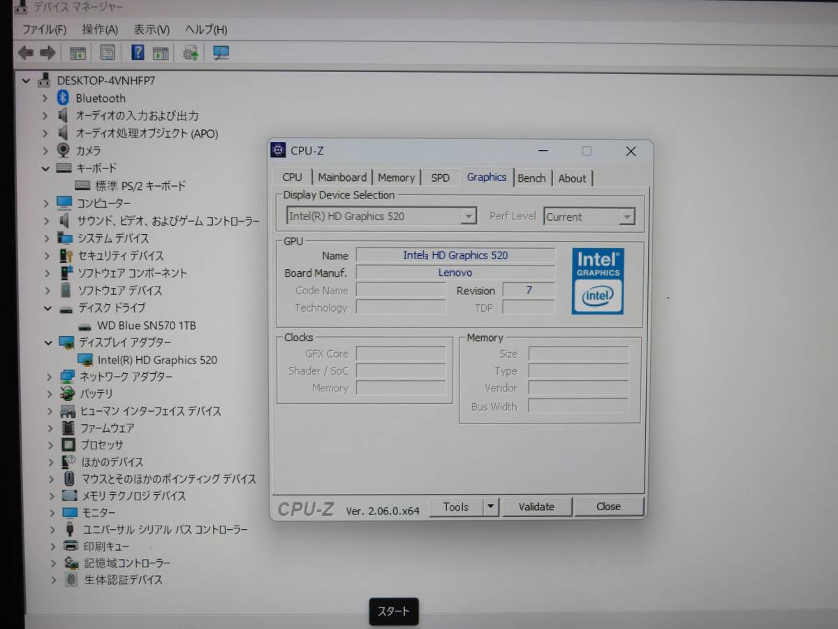Click the モニター monitor category icon
Viewport: 838px width, 629px height.
click(70, 512)
